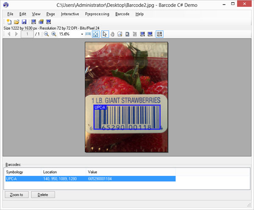Zoom in with the plus magnifier

(54, 34)
